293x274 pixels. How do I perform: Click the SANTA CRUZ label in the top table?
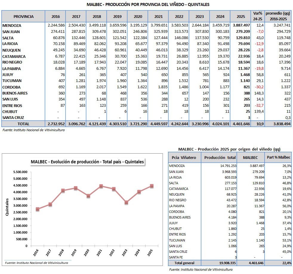(13, 118)
